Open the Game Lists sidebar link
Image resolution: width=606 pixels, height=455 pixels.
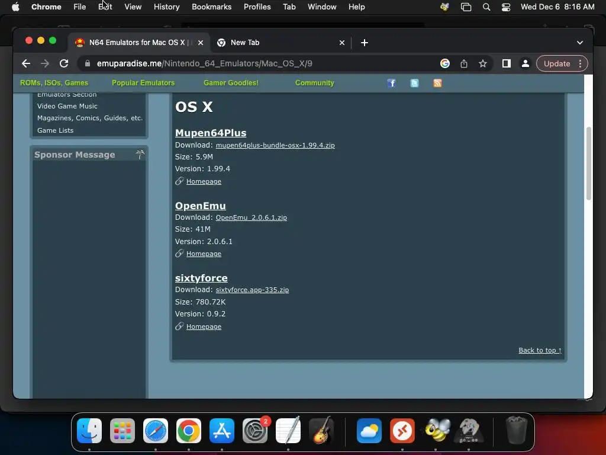pos(55,130)
